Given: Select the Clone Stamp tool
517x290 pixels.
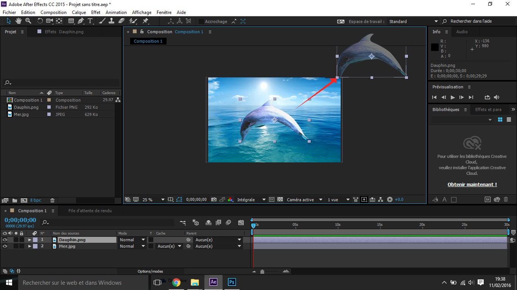Looking at the screenshot, I should (112, 21).
